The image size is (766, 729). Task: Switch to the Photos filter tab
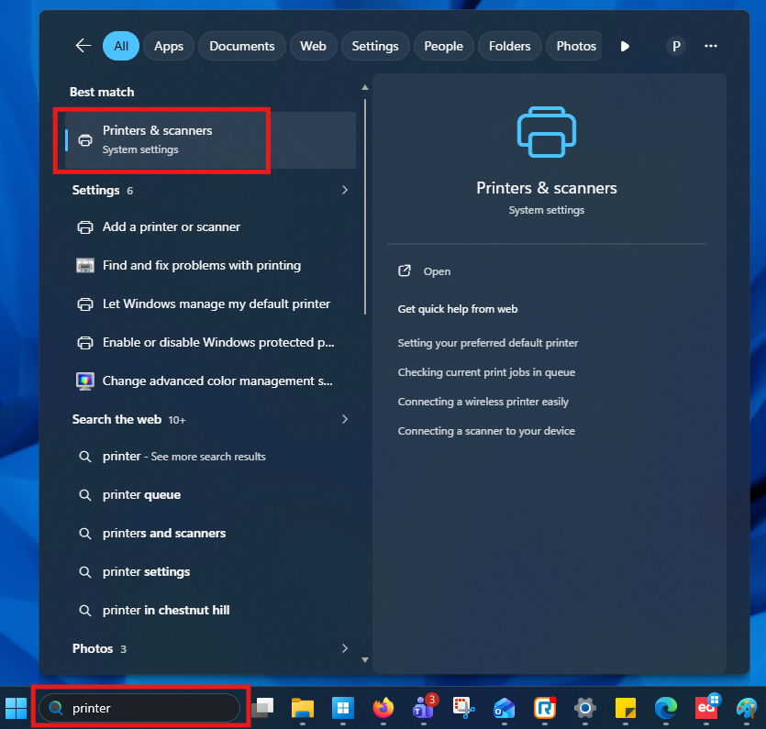tap(574, 46)
